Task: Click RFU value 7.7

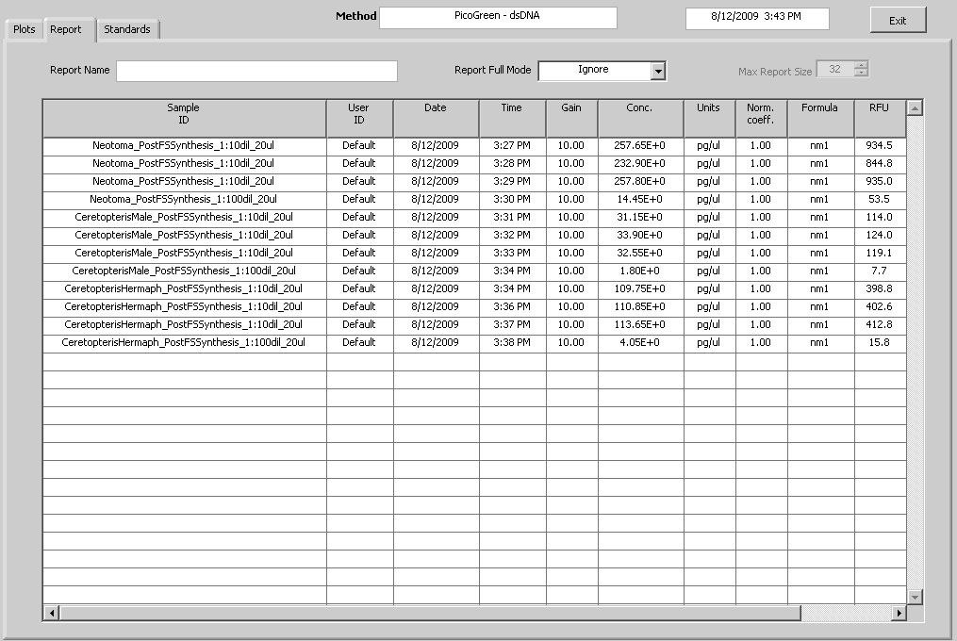Action: [x=880, y=271]
